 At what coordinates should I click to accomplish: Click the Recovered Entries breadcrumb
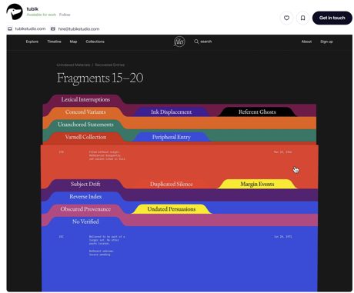click(x=110, y=65)
